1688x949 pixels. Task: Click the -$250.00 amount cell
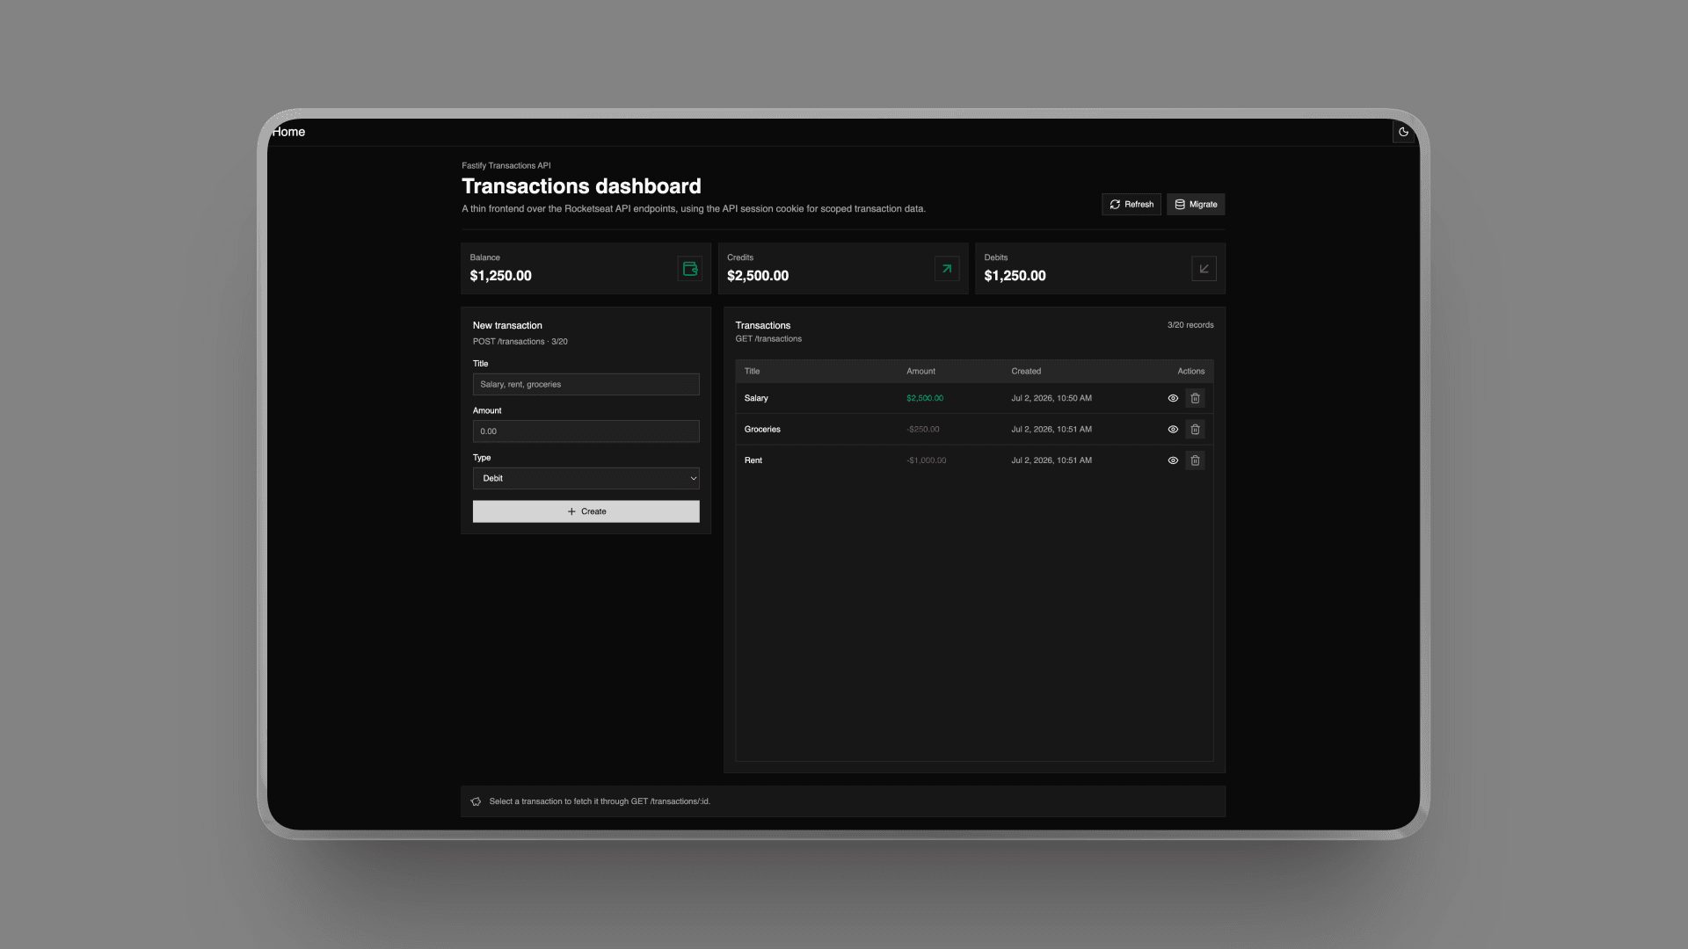point(923,430)
